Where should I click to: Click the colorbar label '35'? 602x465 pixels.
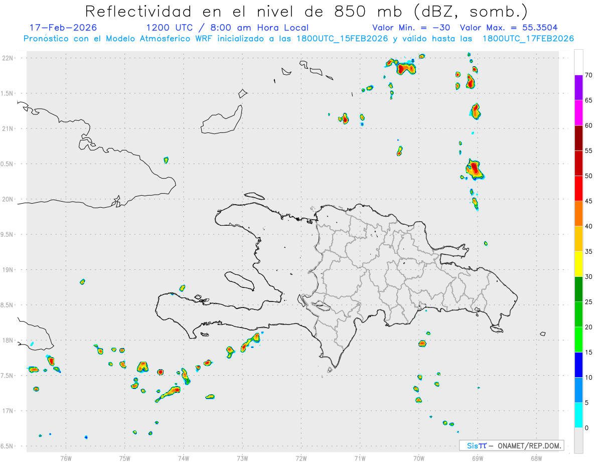[x=588, y=251]
